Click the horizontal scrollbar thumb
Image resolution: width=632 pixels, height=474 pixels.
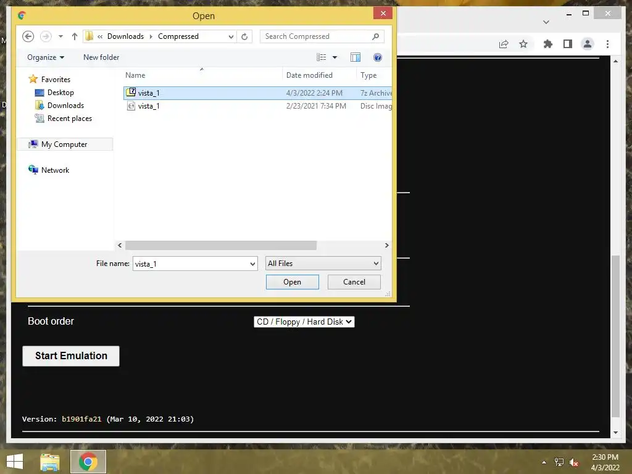coord(221,245)
